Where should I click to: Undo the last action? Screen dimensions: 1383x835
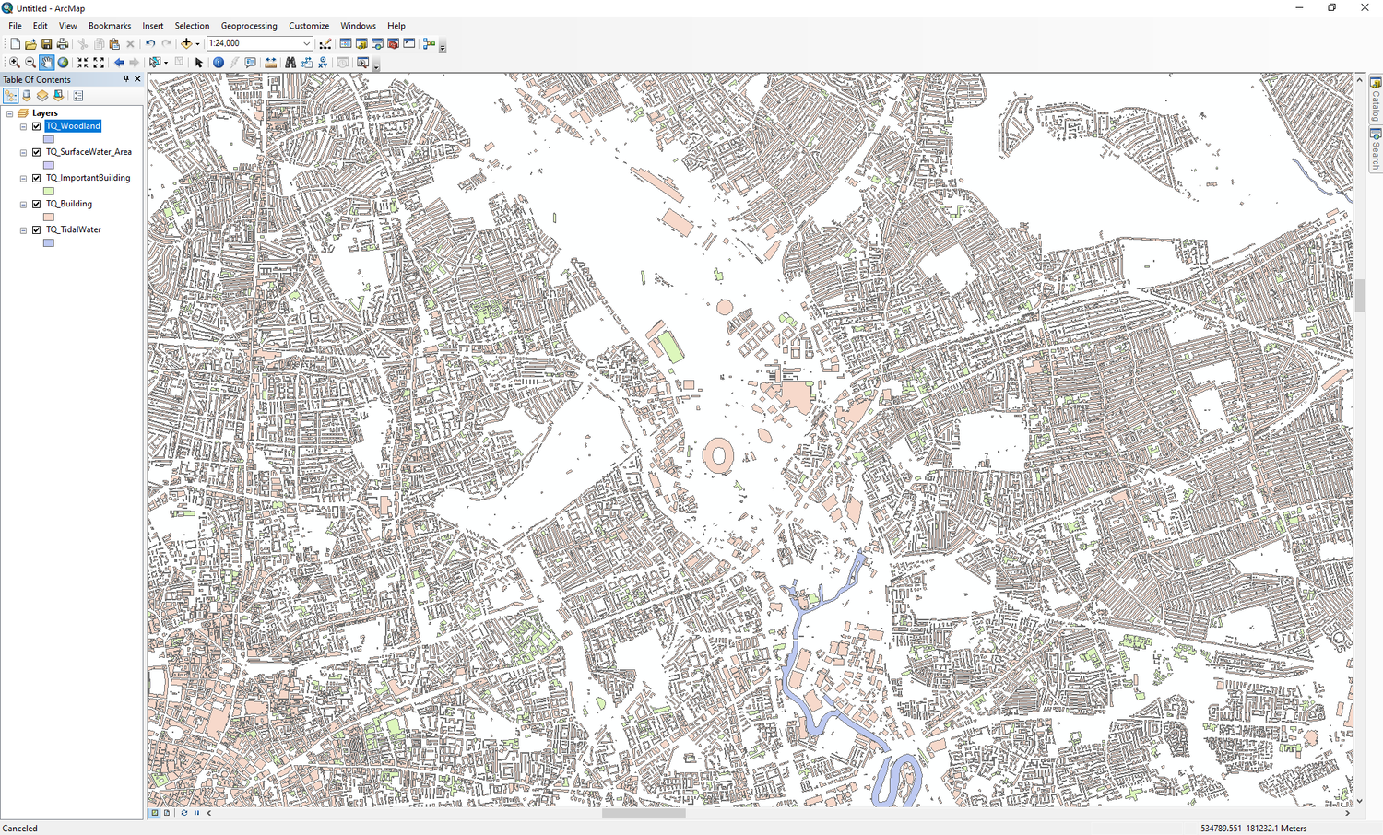[x=150, y=43]
